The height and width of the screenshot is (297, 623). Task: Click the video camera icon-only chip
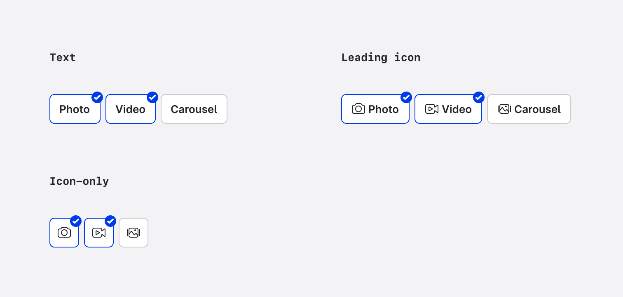99,233
